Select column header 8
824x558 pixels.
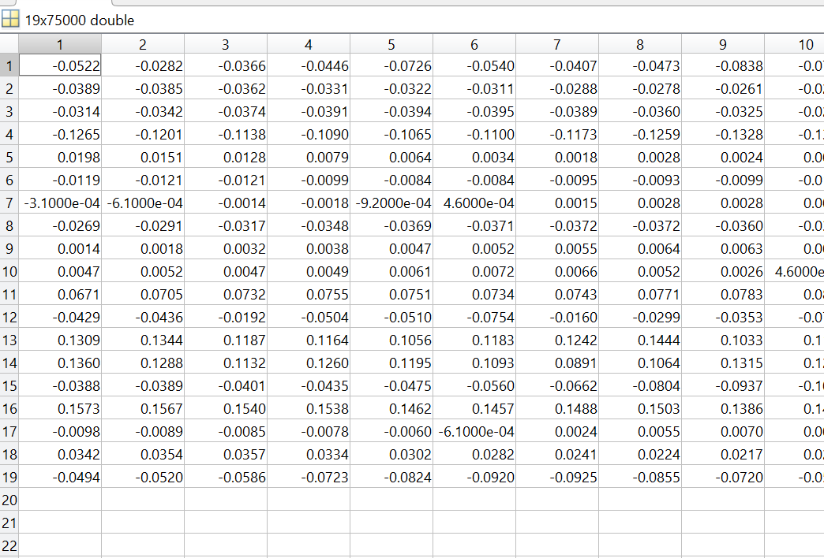pos(639,45)
